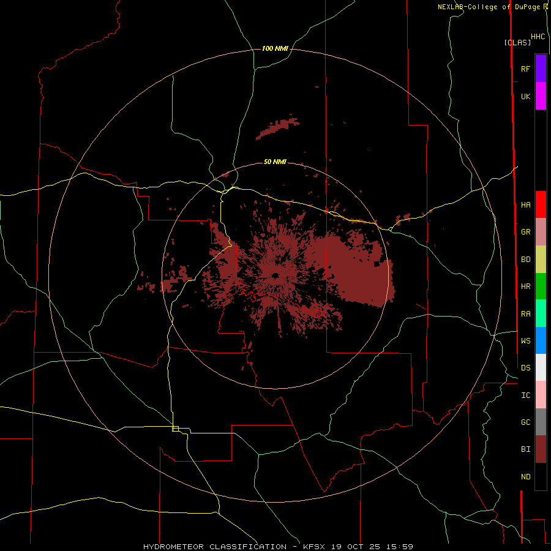Viewport: 551px width, 551px height.
Task: Click the HHC product code label
Action: [x=538, y=37]
